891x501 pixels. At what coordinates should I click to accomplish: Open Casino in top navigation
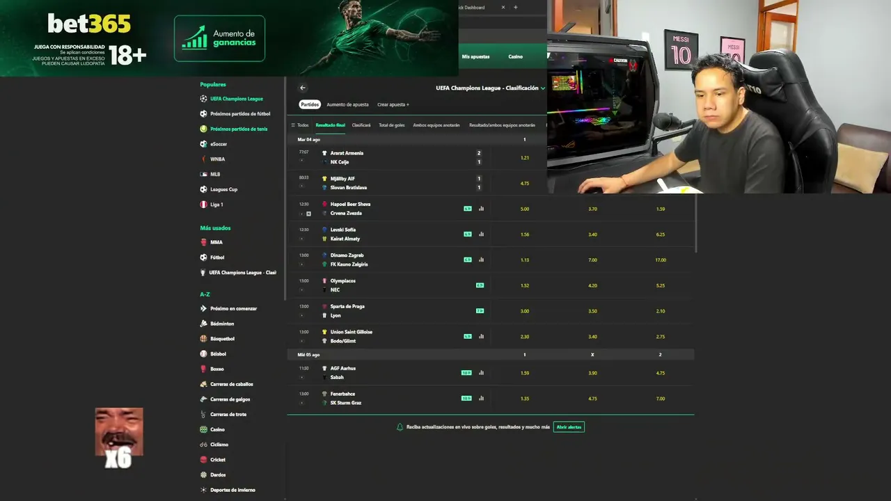tap(515, 56)
